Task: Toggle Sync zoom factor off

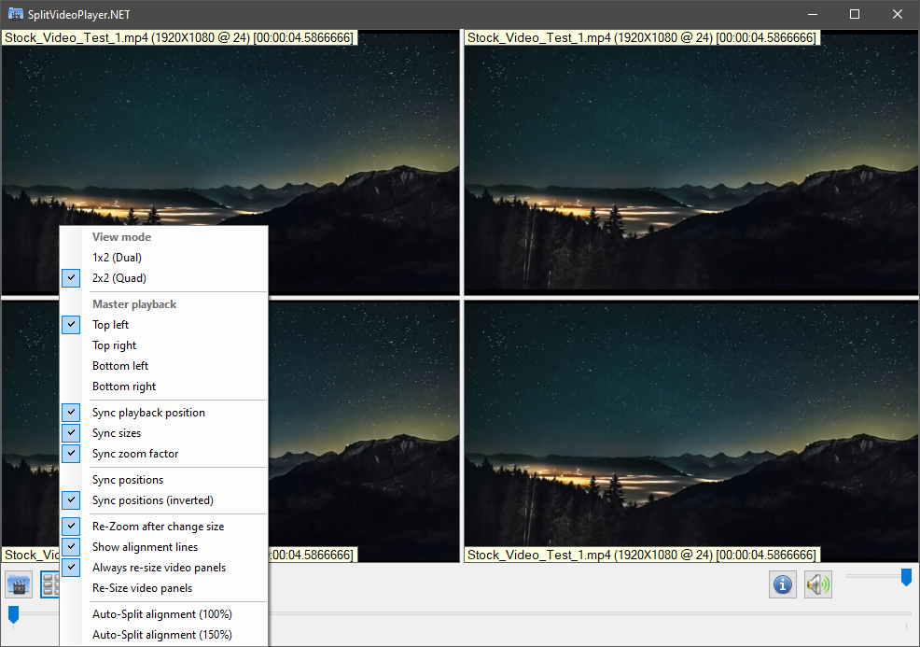Action: coord(135,454)
